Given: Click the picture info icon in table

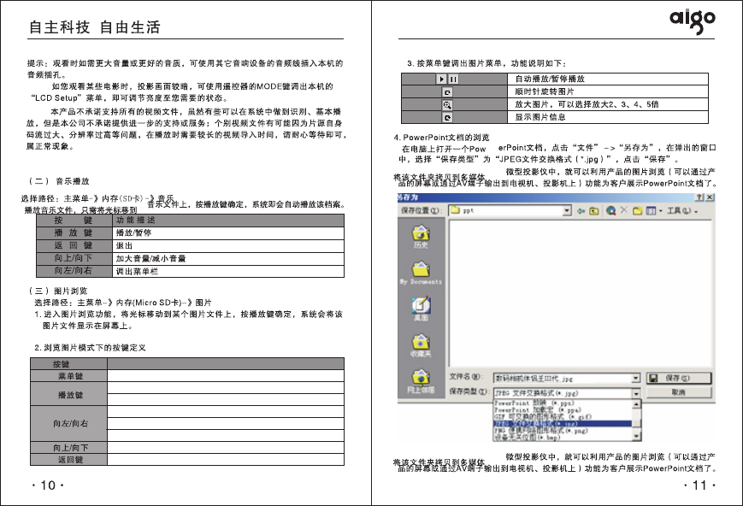Looking at the screenshot, I should pos(447,117).
